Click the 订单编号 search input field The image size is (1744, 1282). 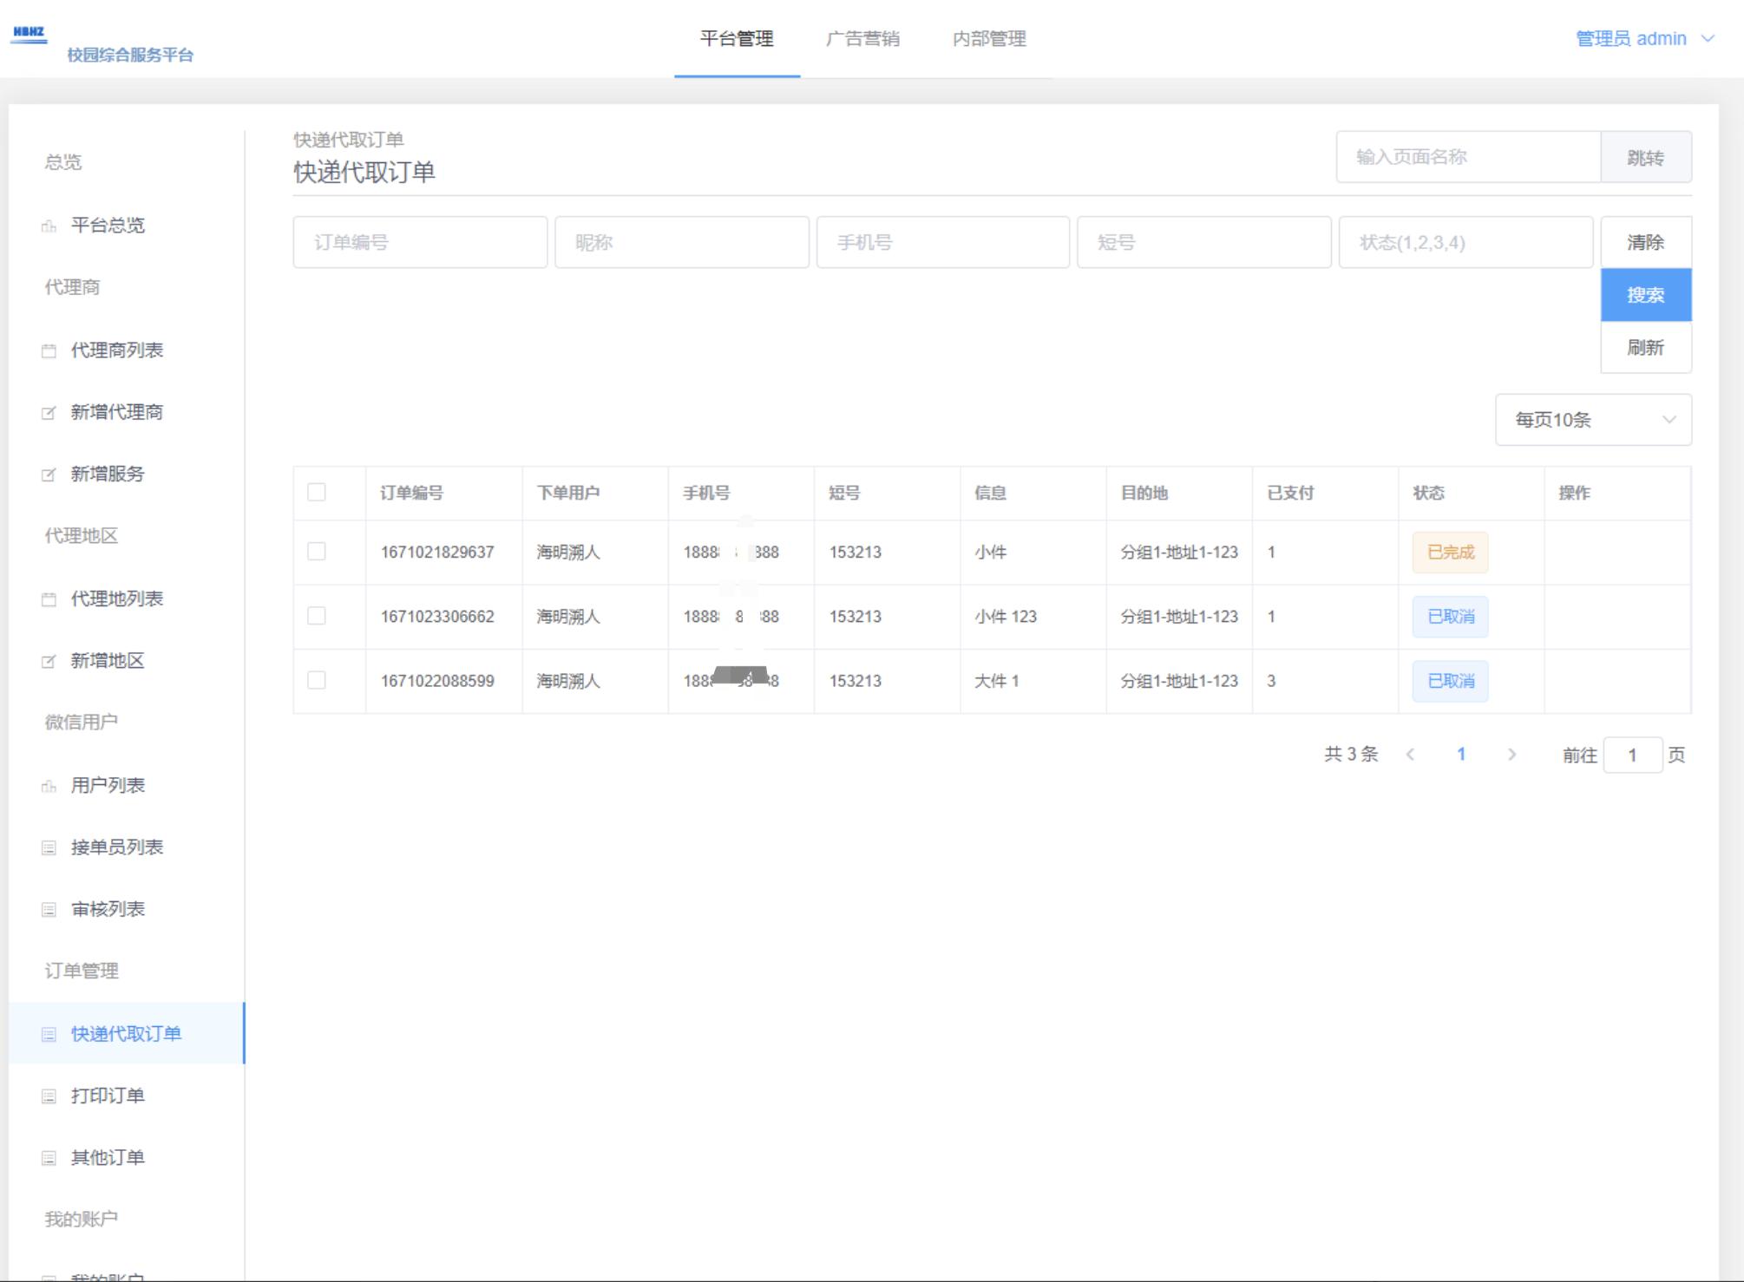coord(420,242)
